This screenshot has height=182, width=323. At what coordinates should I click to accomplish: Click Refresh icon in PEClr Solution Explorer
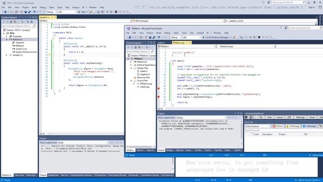point(31,22)
